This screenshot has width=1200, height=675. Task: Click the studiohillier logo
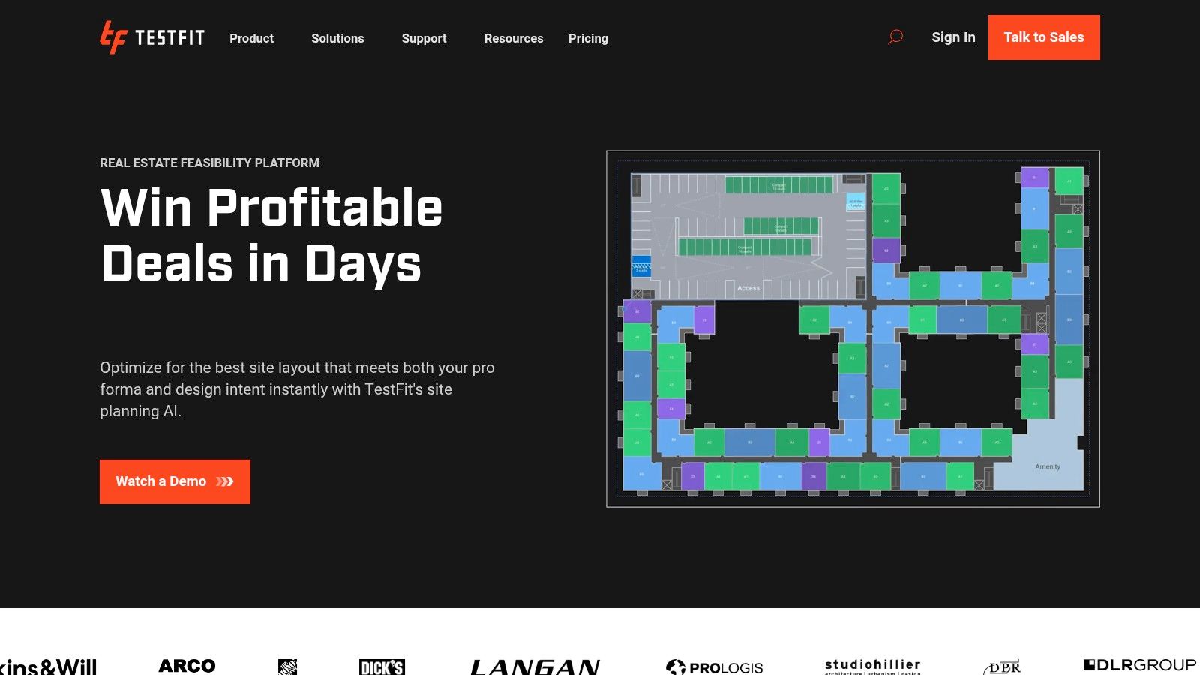click(872, 667)
